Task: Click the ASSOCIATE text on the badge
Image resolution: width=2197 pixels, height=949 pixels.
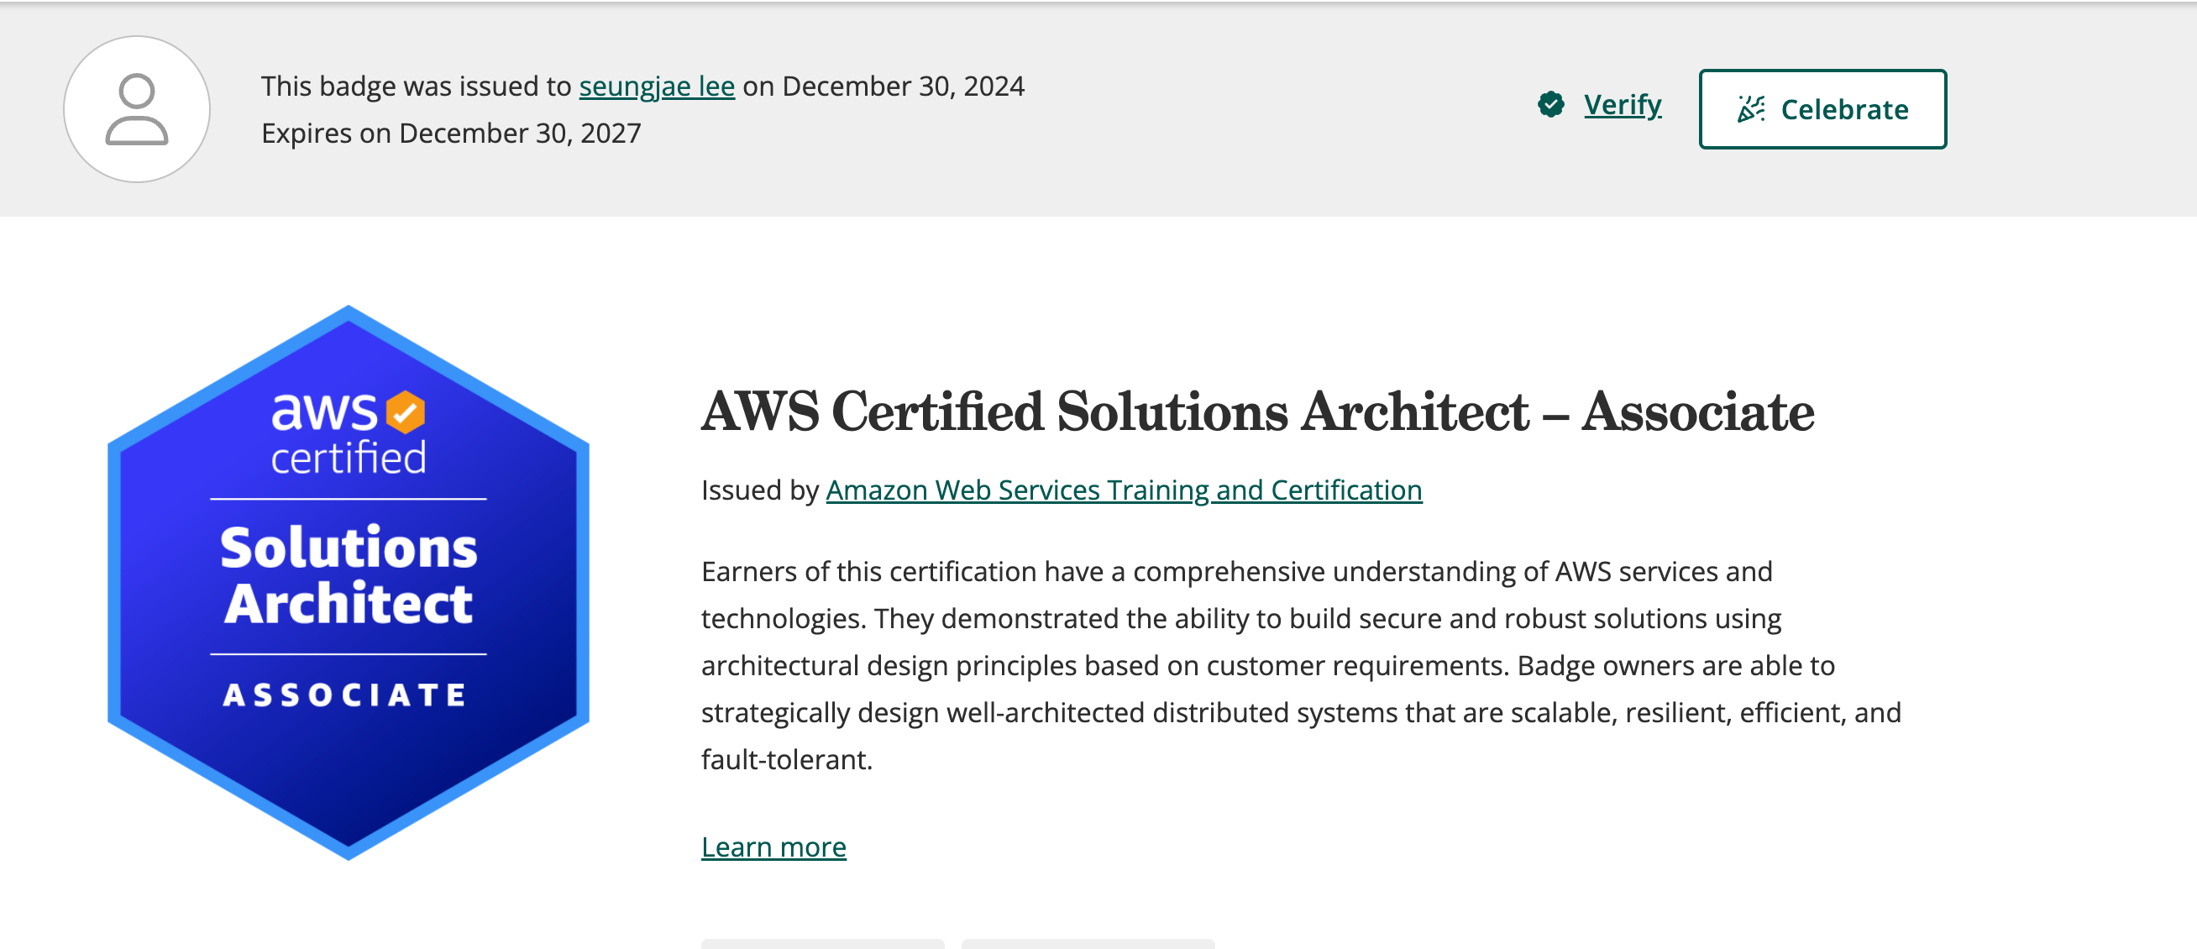Action: (x=345, y=695)
